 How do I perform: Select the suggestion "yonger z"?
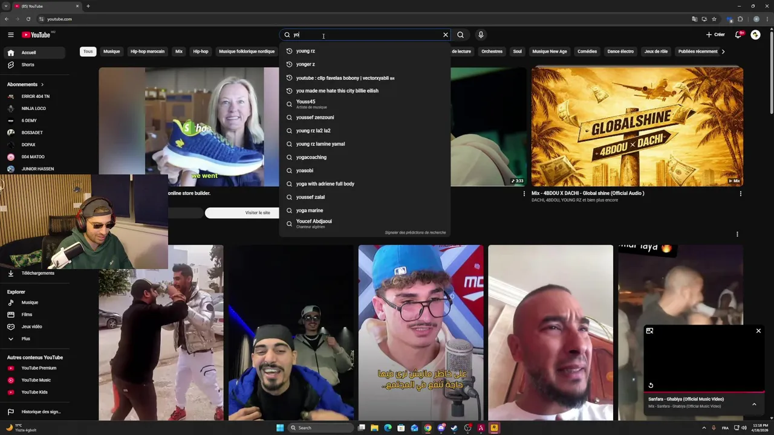point(365,64)
